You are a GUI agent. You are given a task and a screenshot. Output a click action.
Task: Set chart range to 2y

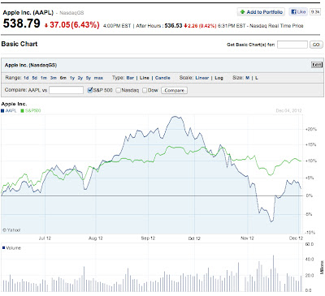click(x=80, y=78)
